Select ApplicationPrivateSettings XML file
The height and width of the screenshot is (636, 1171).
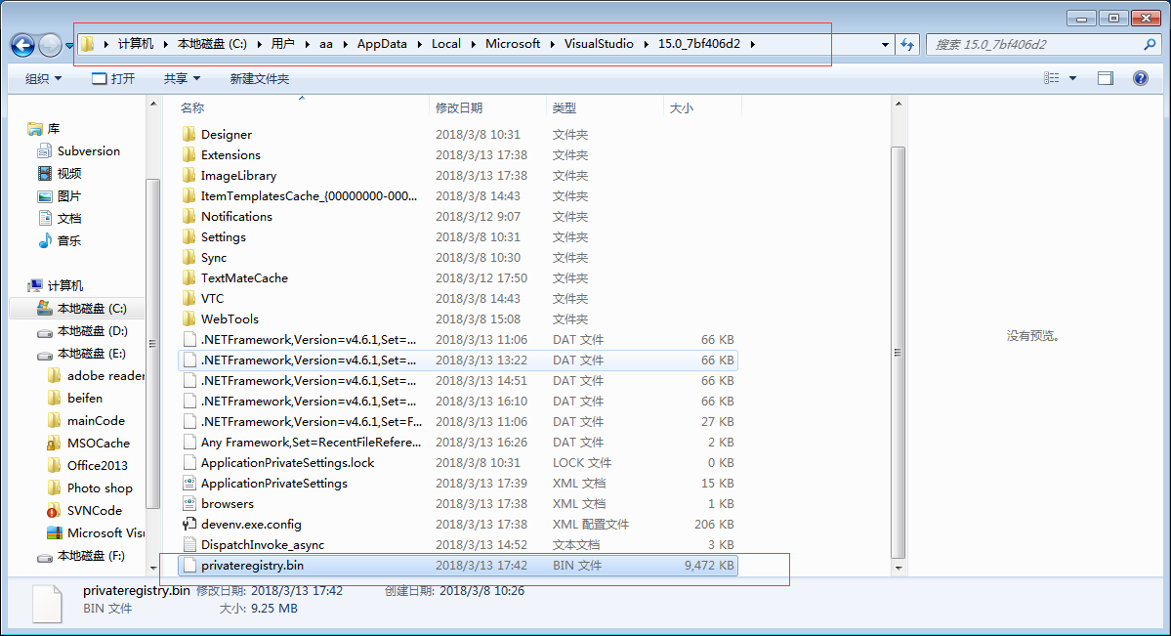(274, 484)
